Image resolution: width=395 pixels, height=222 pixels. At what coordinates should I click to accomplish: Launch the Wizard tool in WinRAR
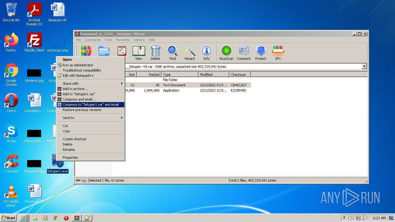(x=189, y=53)
